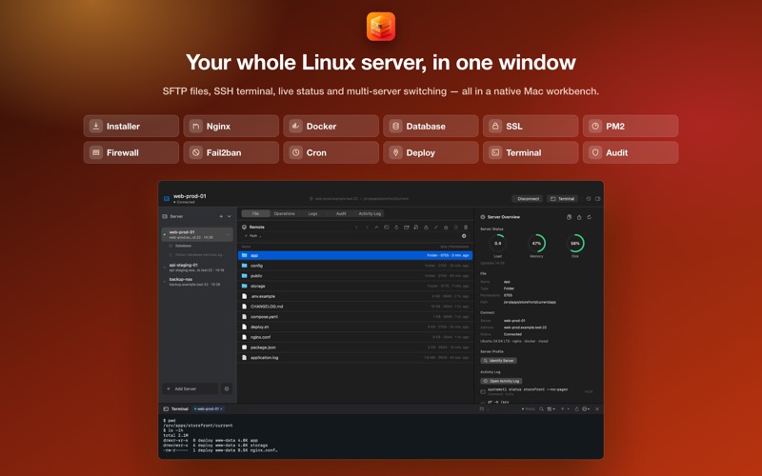Click the plus icon in terminal bar
Image resolution: width=762 pixels, height=476 pixels.
tap(562, 409)
